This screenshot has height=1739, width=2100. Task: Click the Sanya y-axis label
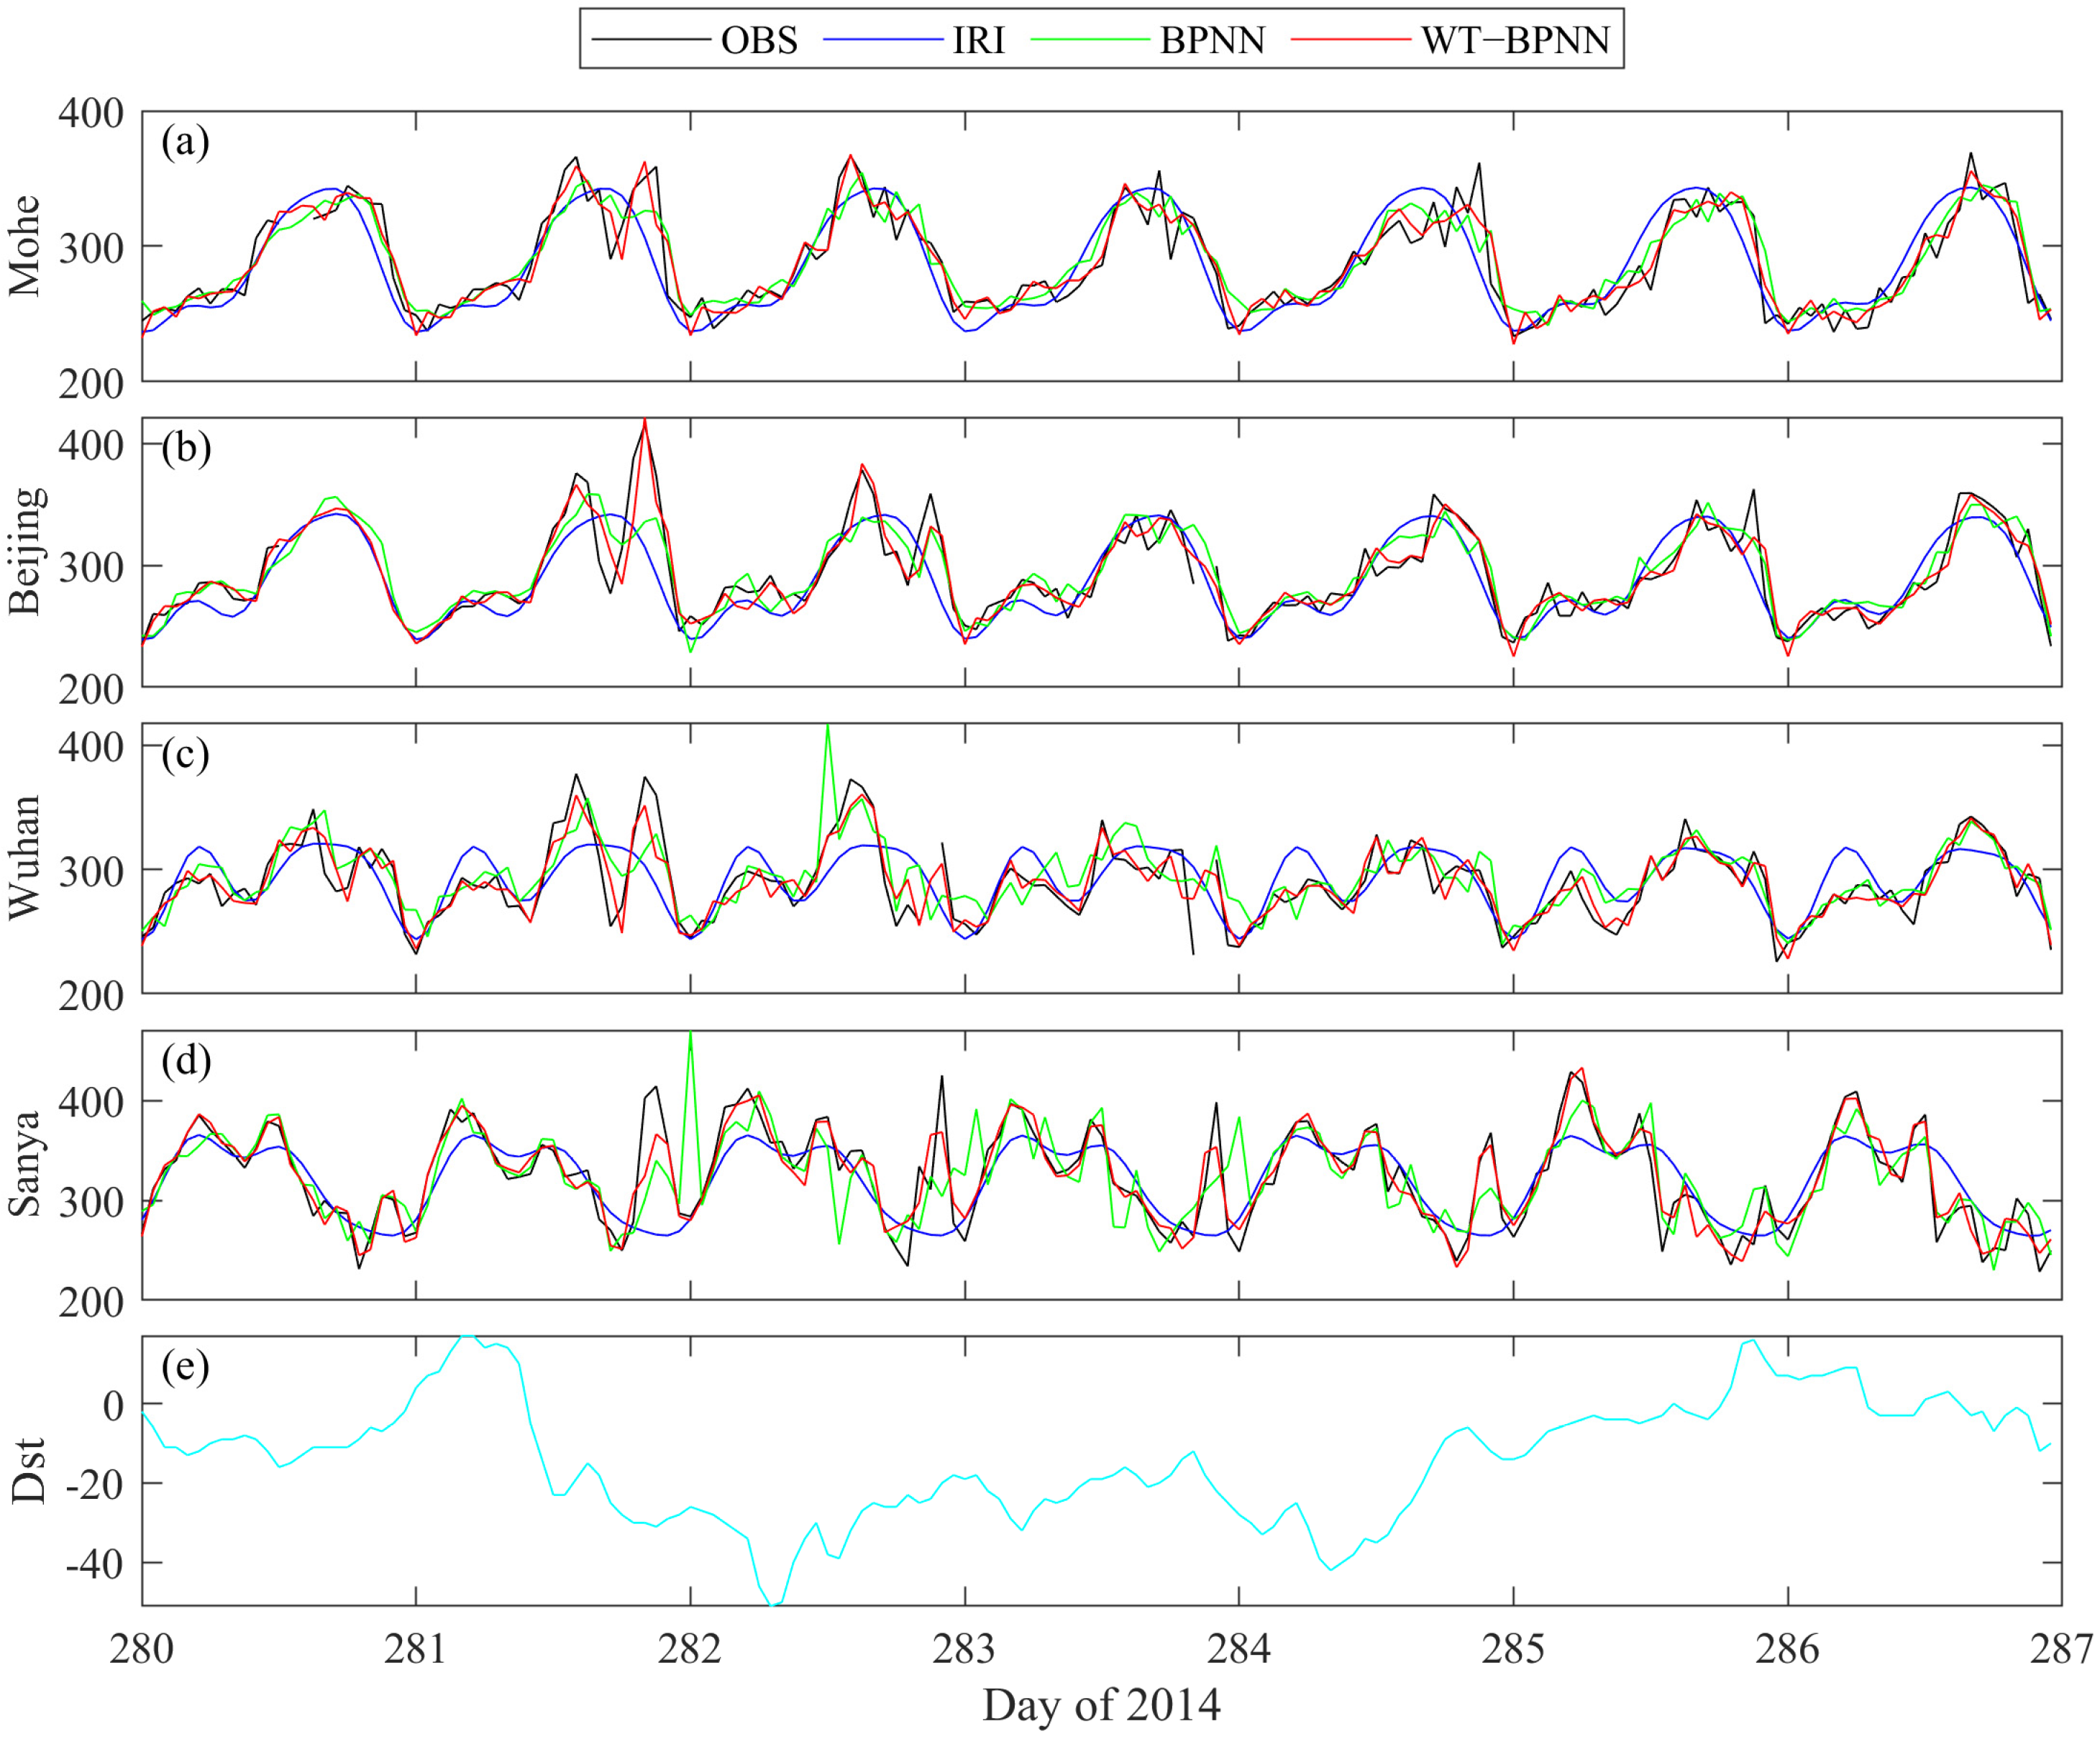27,1163
